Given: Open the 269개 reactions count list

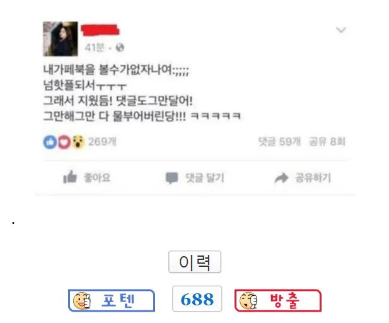Looking at the screenshot, I should point(103,142).
